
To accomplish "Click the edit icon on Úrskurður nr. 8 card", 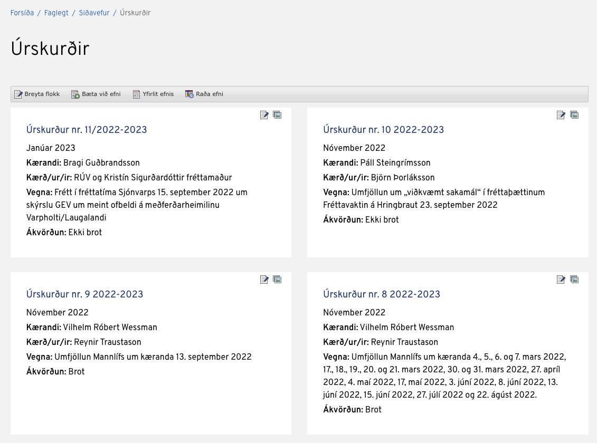I will (x=561, y=280).
